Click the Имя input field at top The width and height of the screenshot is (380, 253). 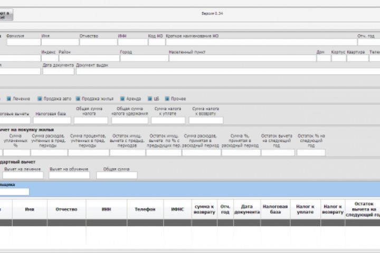tap(60, 42)
